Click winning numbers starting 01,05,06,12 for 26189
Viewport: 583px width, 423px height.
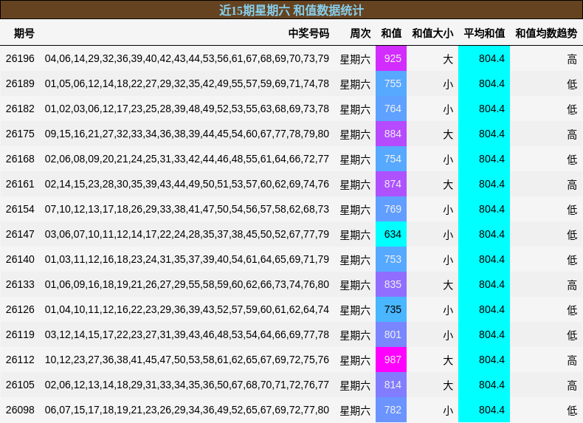coord(187,83)
